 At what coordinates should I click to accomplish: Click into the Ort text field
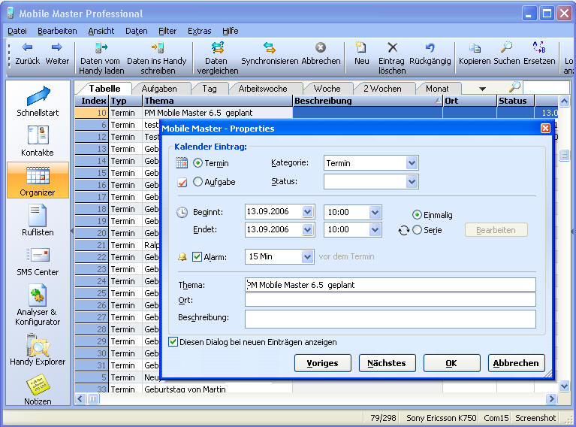390,300
